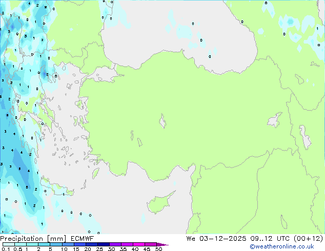
Task: Click the island of Cyprus on map
Action: tap(159, 203)
